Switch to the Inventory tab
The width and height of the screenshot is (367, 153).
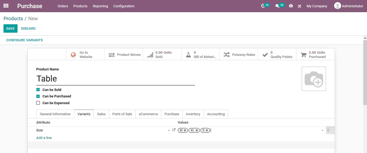(193, 114)
